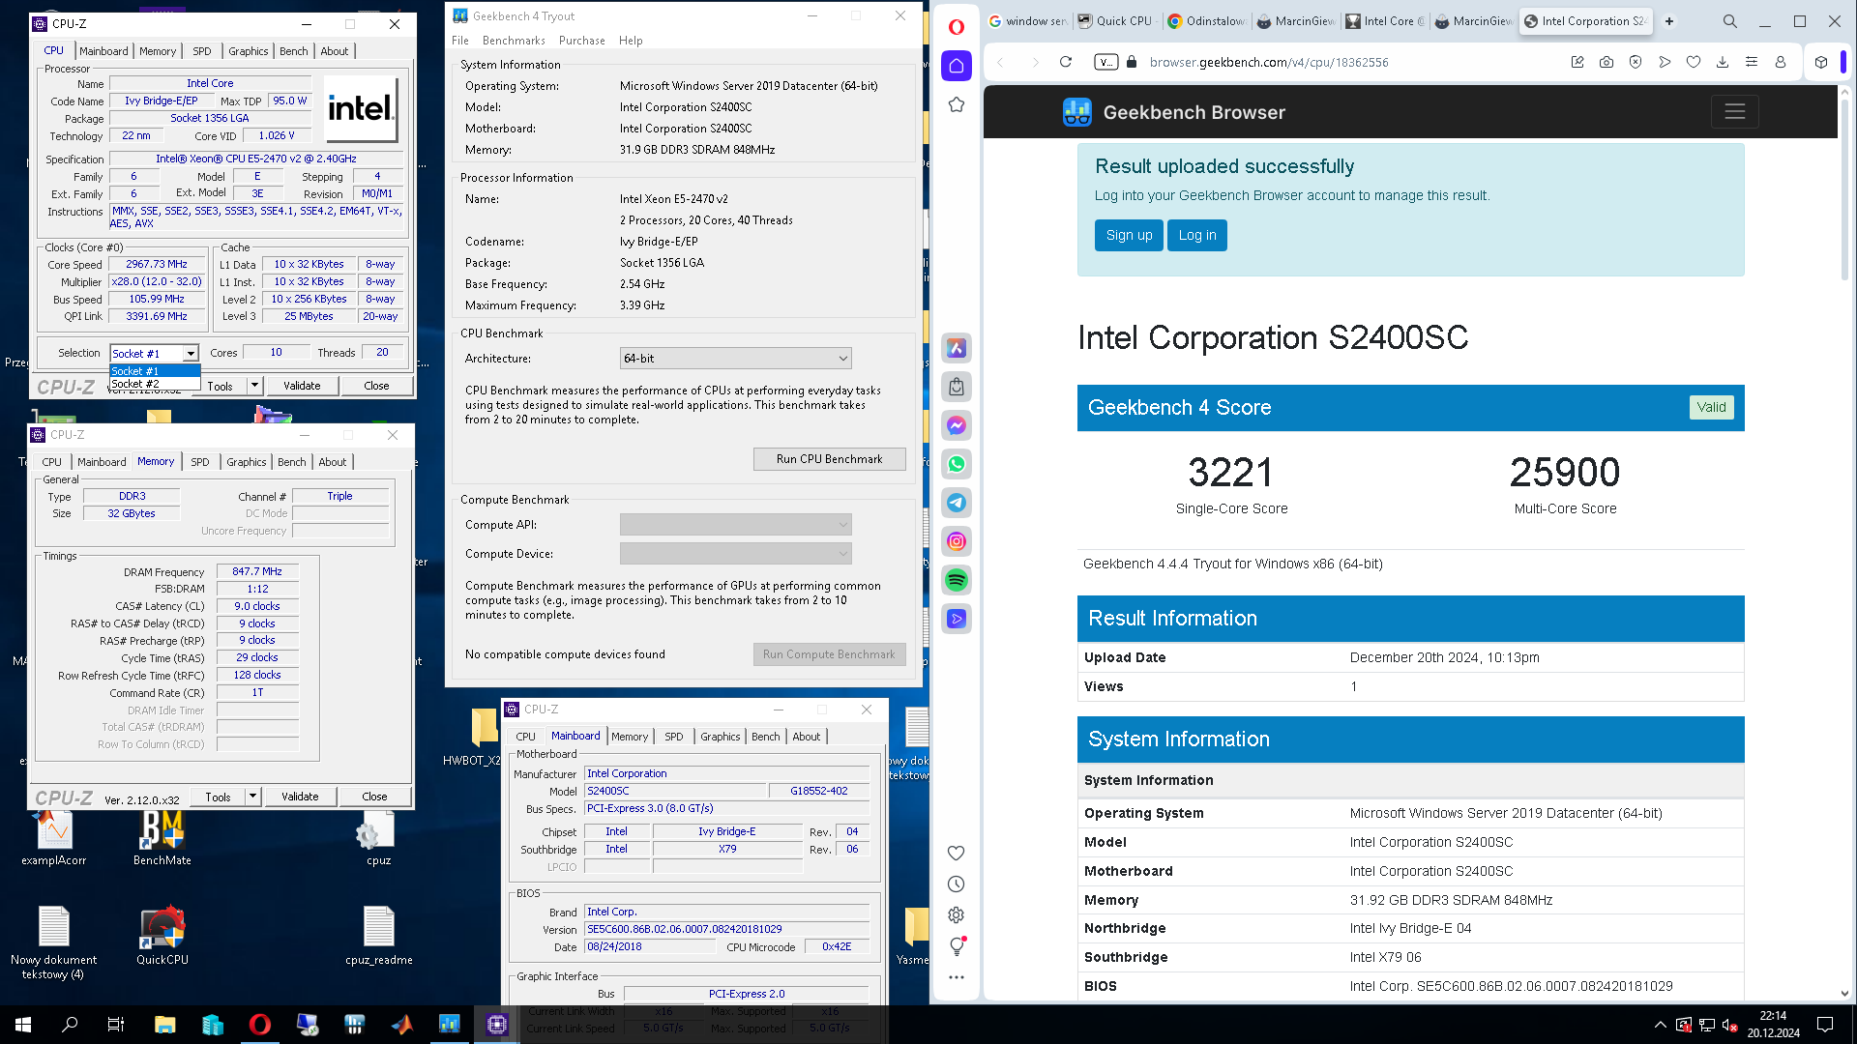The width and height of the screenshot is (1857, 1044).
Task: Expand Tools dropdown arrow in top CPU-Z
Action: [254, 386]
